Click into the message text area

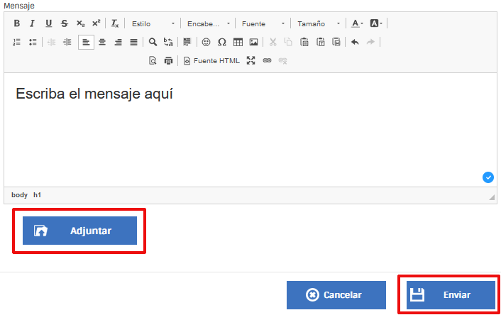tap(250, 130)
